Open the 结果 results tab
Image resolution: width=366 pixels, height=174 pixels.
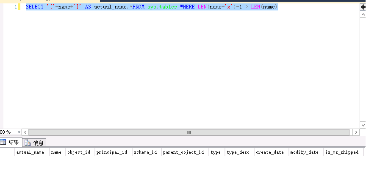[11, 142]
